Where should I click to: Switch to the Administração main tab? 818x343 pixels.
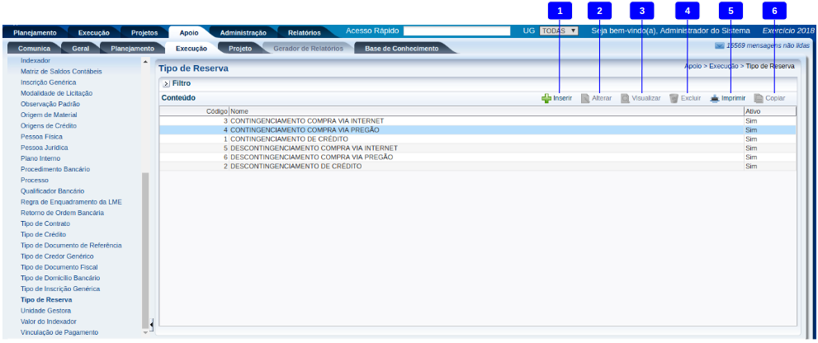[x=243, y=32]
